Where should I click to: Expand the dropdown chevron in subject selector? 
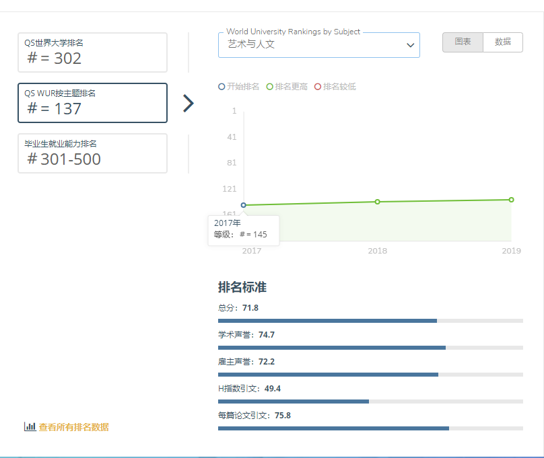(410, 45)
